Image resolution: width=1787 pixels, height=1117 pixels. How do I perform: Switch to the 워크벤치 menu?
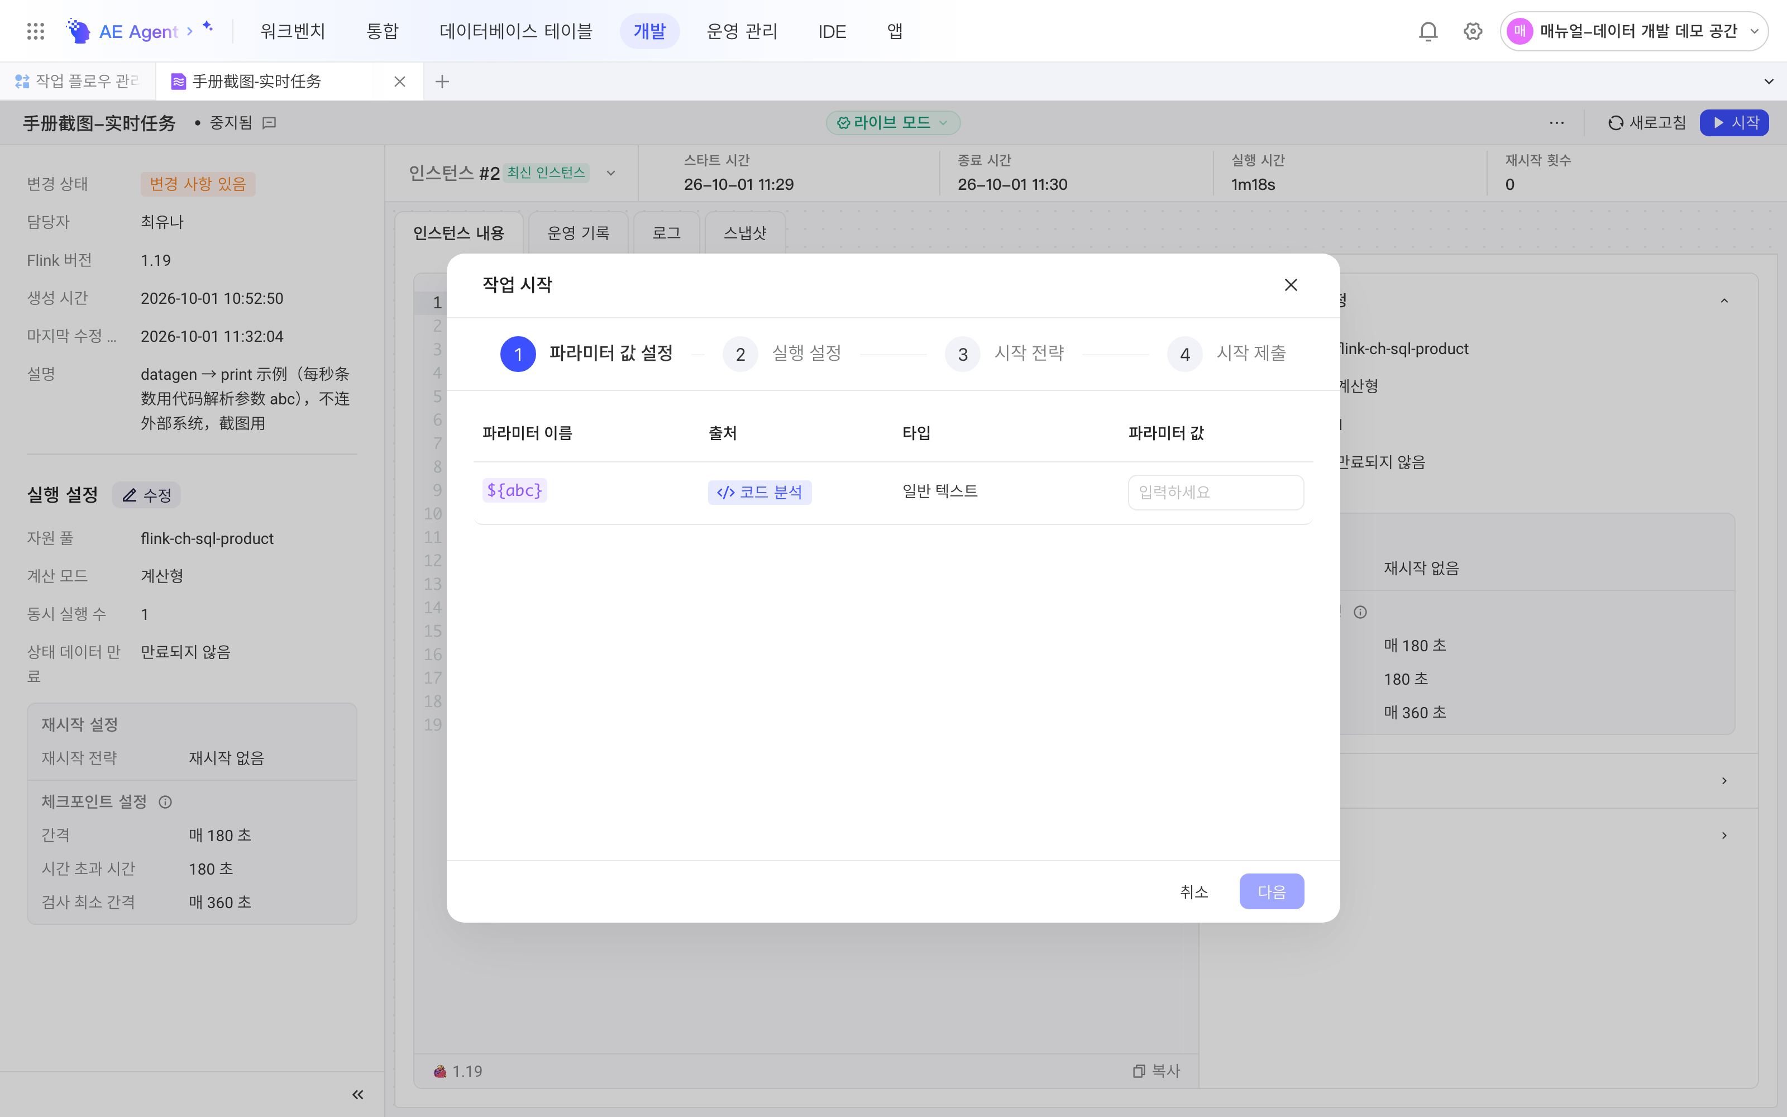[293, 31]
